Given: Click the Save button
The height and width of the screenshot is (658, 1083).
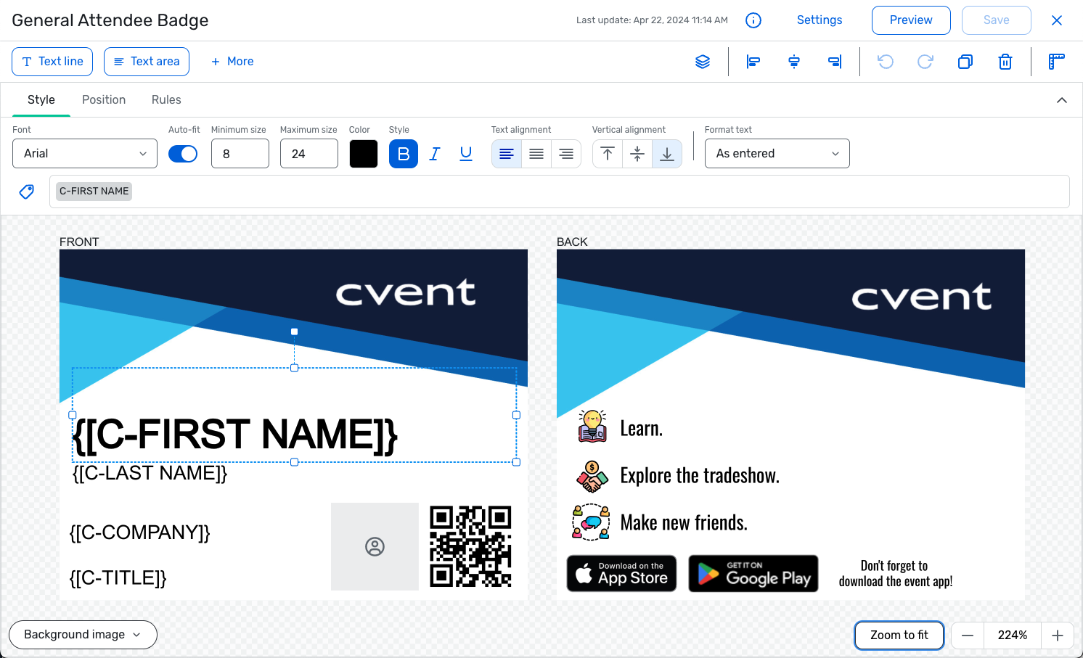Looking at the screenshot, I should click(x=997, y=20).
